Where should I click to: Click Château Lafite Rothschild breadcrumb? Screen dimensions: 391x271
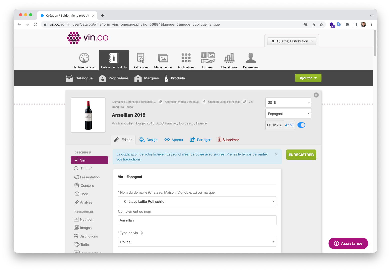[x=224, y=102]
